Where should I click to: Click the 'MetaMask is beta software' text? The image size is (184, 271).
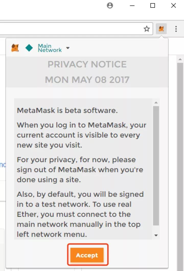click(x=67, y=110)
